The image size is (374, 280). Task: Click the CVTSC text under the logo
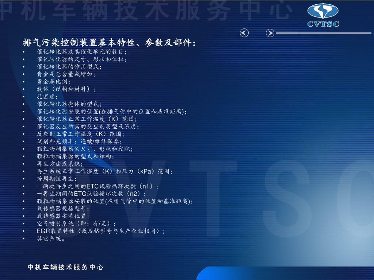pyautogui.click(x=323, y=24)
